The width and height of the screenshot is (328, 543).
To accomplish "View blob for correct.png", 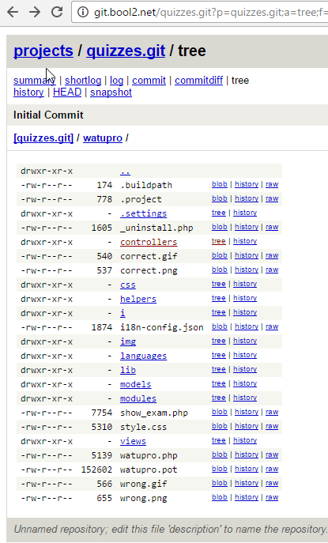I will (x=220, y=270).
